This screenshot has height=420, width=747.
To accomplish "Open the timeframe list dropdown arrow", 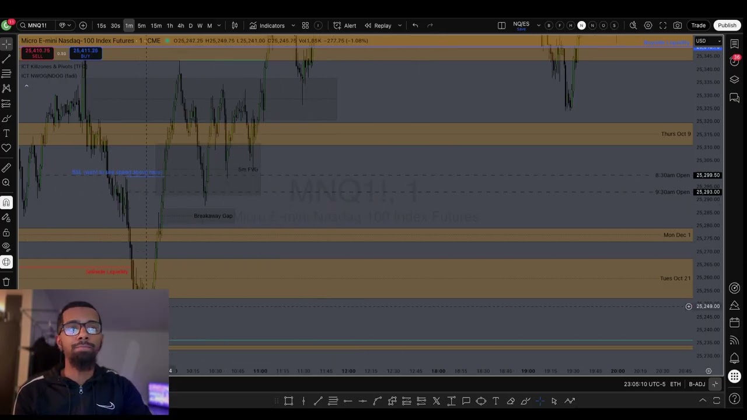I will pos(219,26).
